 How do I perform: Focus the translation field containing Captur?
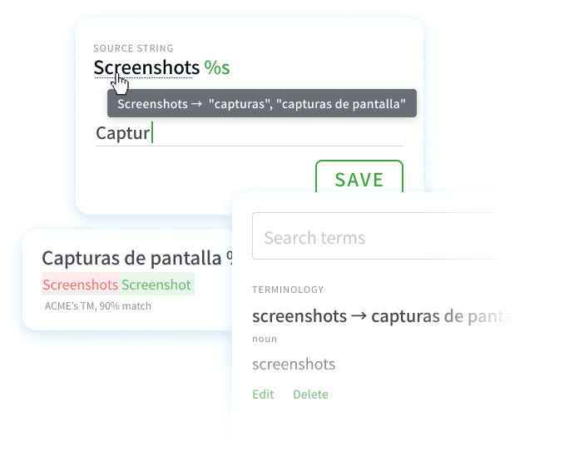coord(250,133)
